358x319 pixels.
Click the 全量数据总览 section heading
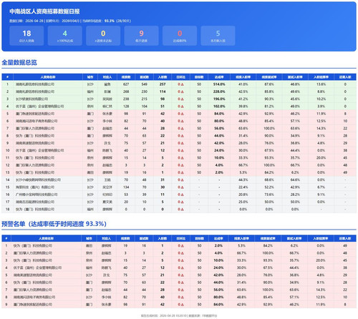(x=19, y=63)
